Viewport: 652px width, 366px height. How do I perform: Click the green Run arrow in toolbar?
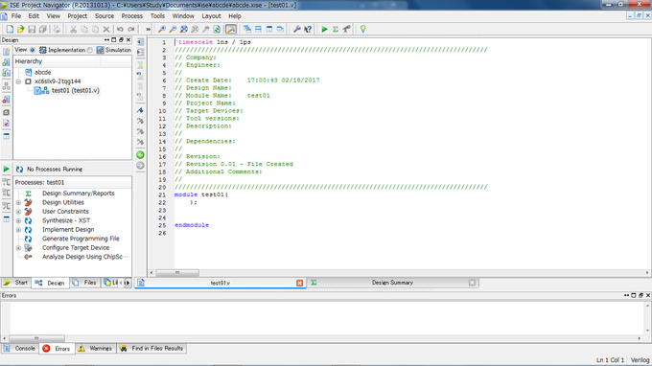[324, 29]
